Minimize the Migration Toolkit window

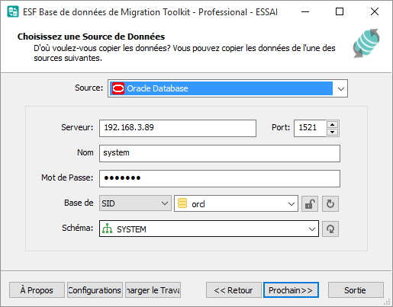[x=305, y=11]
